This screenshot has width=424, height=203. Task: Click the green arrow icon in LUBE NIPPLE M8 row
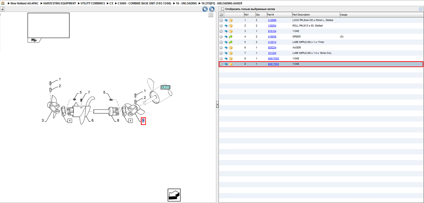(x=231, y=42)
